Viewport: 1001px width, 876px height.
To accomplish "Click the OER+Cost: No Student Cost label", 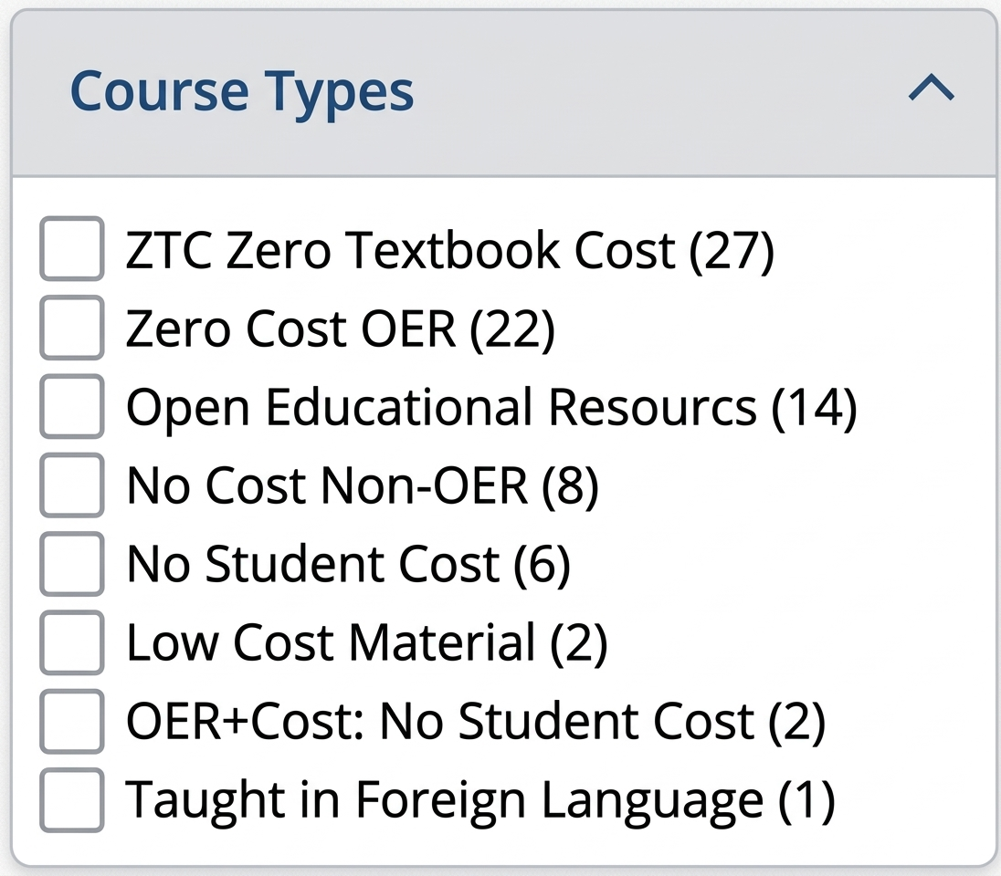I will 475,721.
